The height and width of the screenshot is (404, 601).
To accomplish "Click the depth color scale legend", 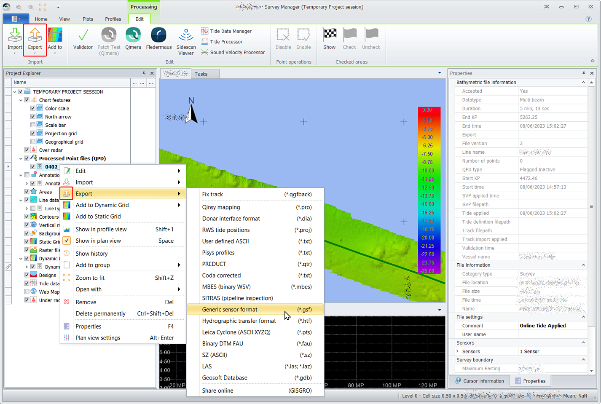I will (x=429, y=190).
